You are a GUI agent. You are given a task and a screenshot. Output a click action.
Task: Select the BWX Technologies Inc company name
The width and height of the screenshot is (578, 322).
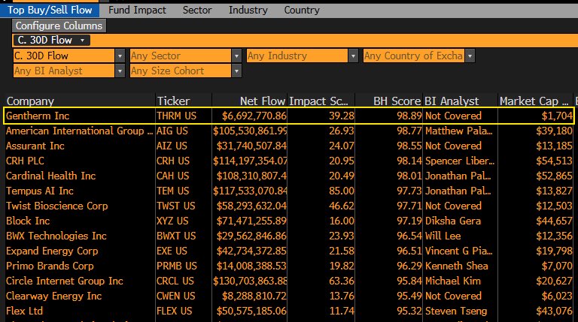pos(56,236)
